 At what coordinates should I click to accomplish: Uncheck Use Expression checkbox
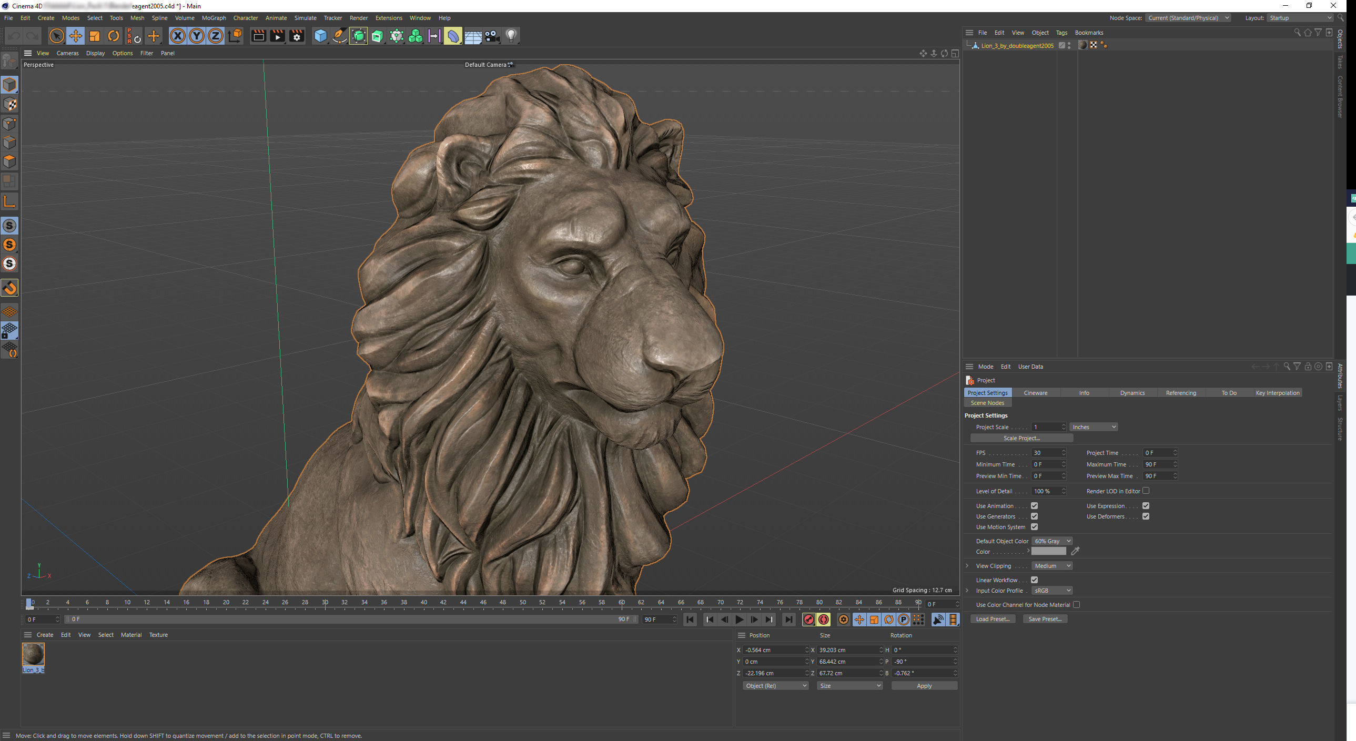coord(1146,506)
